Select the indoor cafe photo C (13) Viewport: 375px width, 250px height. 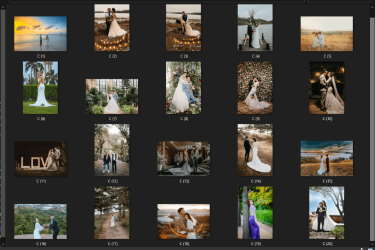(184, 158)
